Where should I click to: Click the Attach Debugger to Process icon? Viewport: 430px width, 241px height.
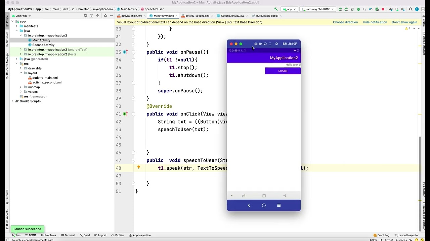tap(377, 9)
